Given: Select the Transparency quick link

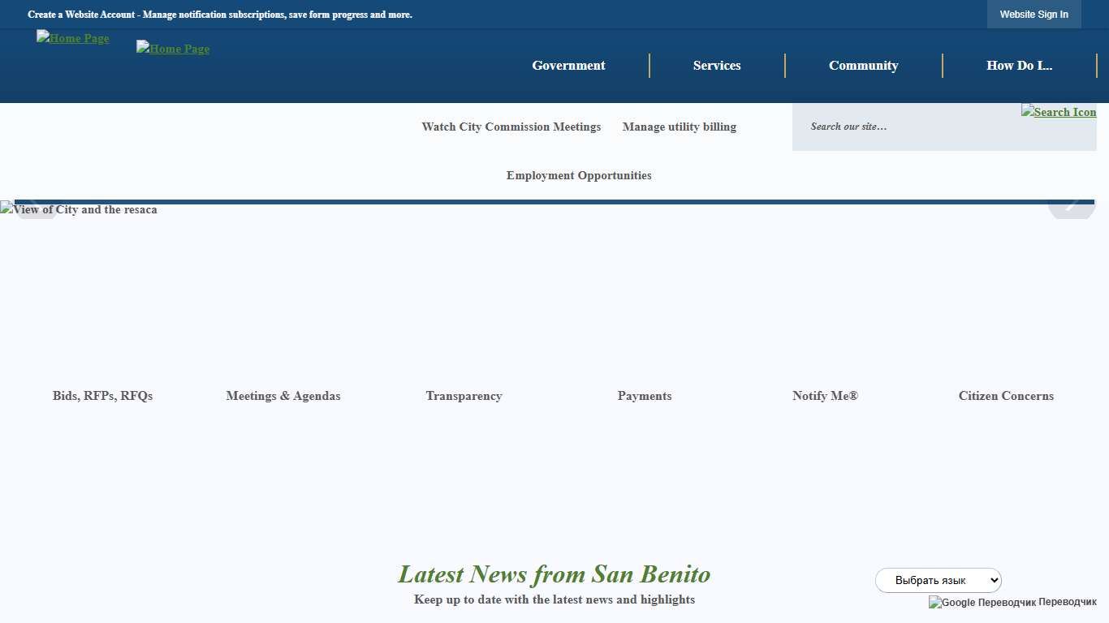Looking at the screenshot, I should coord(464,396).
